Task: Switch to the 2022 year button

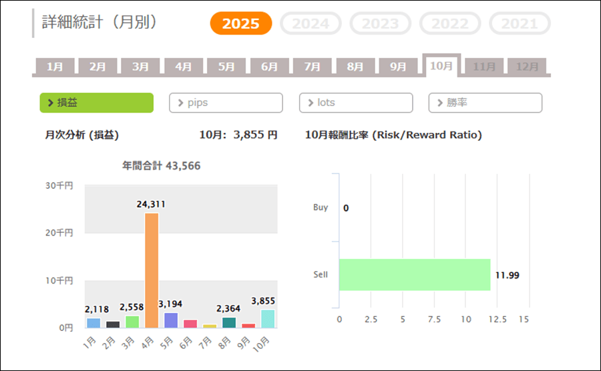Action: (450, 23)
